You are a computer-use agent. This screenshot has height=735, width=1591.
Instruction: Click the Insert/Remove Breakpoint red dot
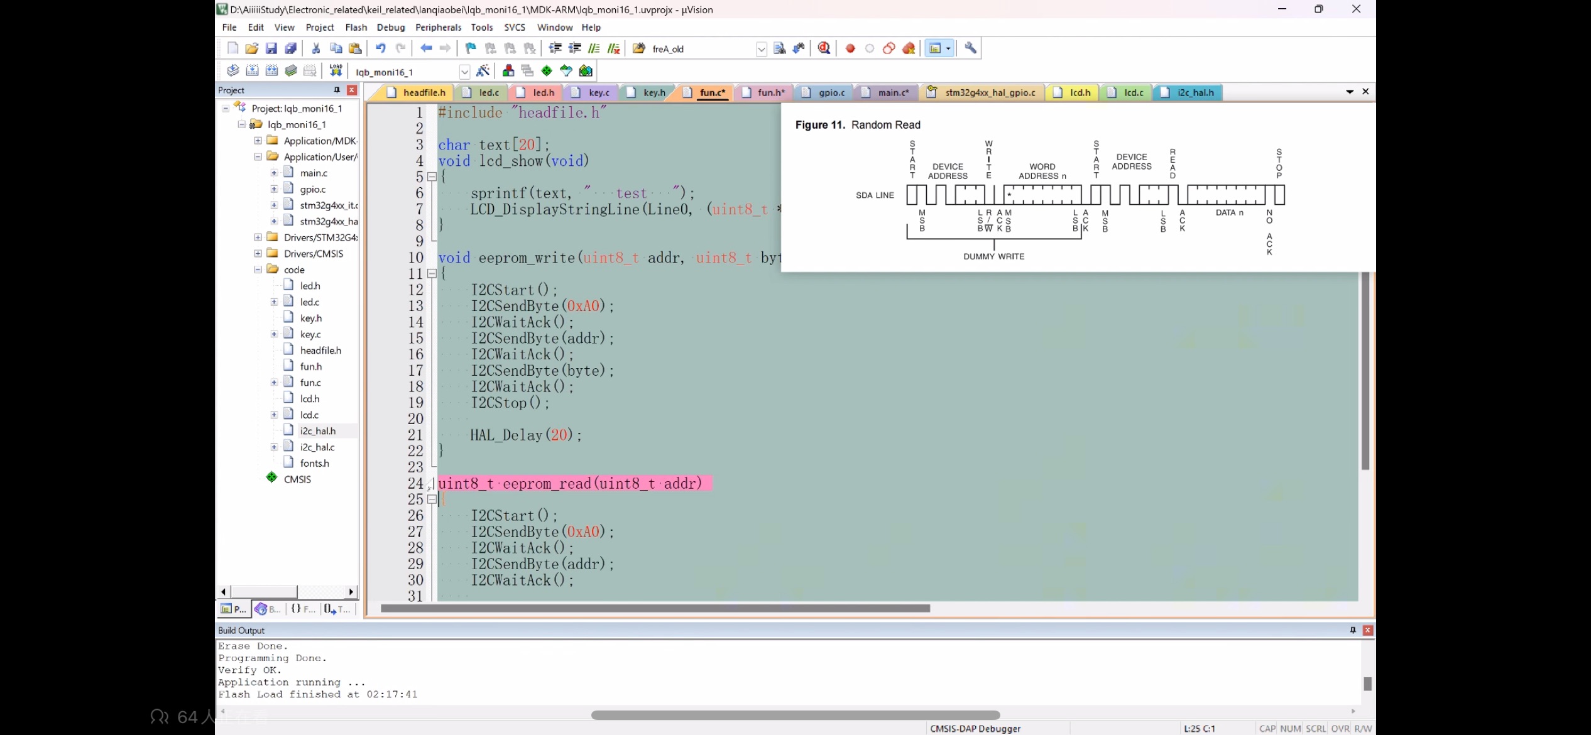pos(850,48)
